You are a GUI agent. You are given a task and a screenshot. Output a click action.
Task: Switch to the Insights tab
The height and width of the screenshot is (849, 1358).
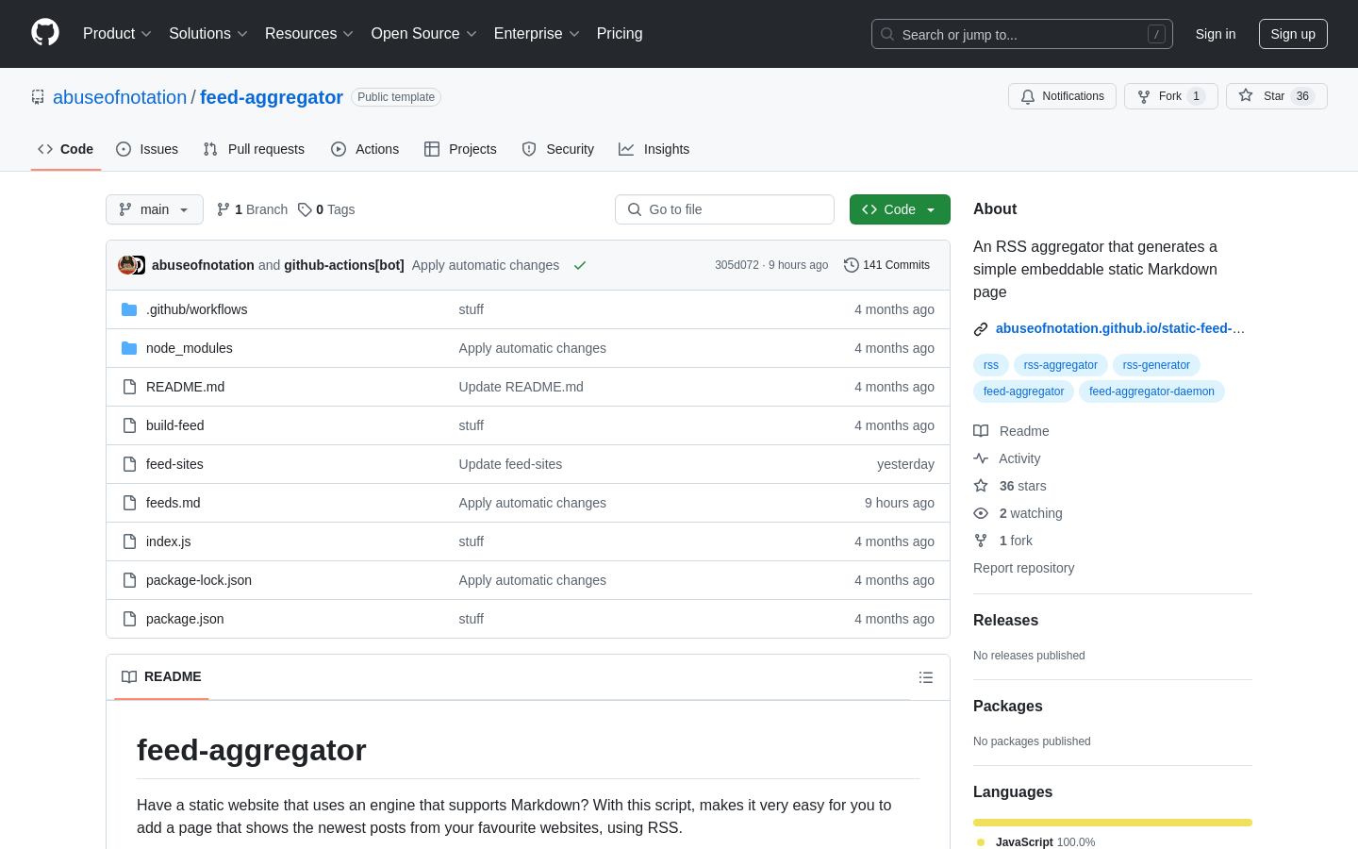(654, 149)
